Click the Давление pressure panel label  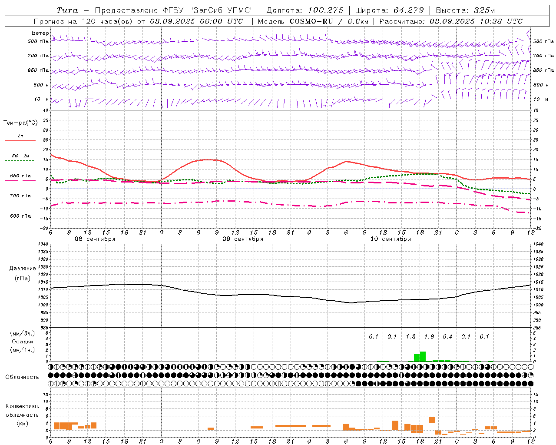click(x=23, y=269)
